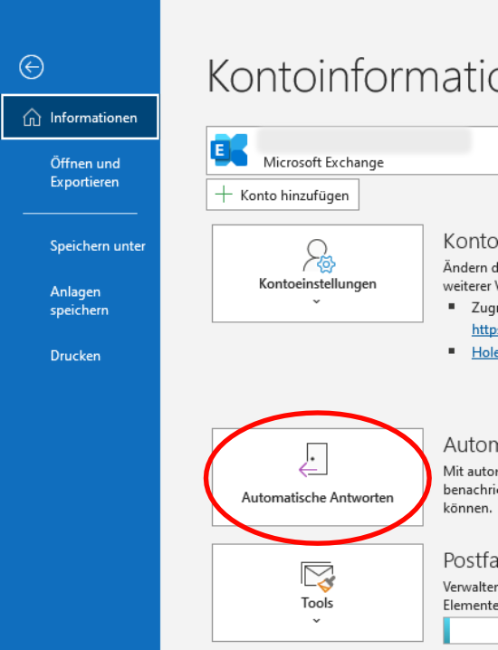Open the Drucken option

click(x=75, y=356)
